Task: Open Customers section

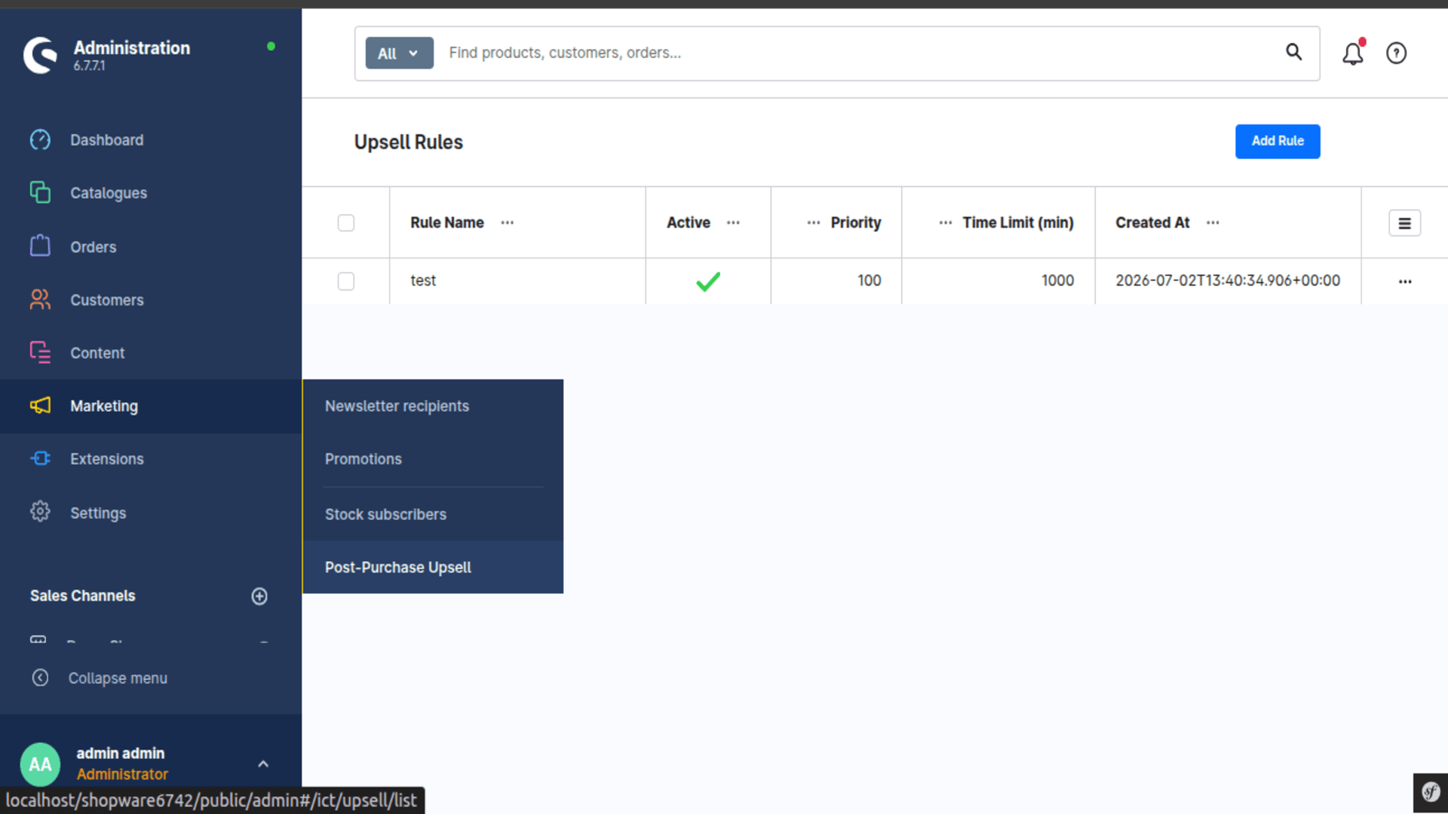Action: click(106, 300)
